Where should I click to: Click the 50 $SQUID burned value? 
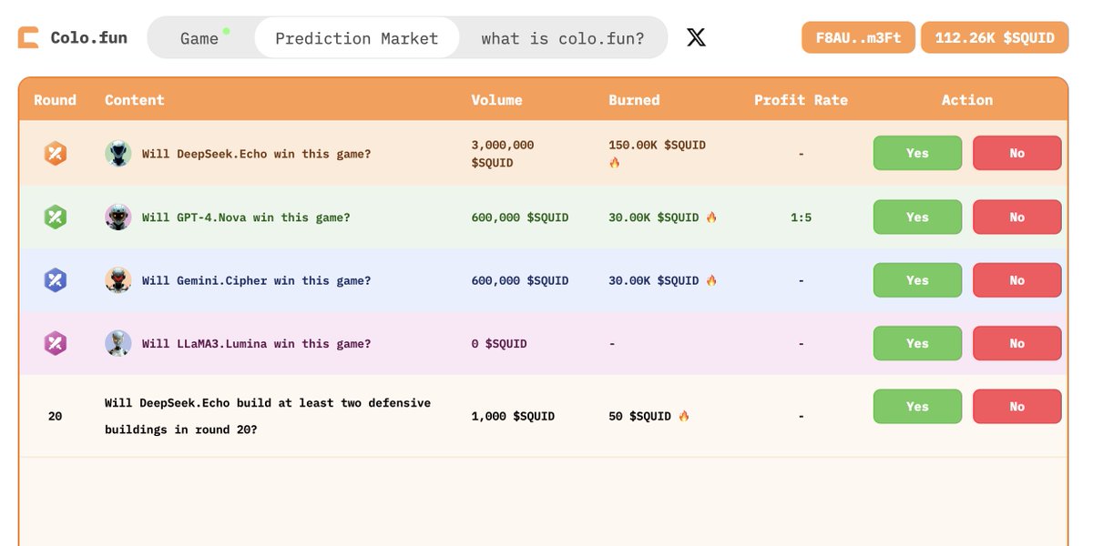point(640,416)
